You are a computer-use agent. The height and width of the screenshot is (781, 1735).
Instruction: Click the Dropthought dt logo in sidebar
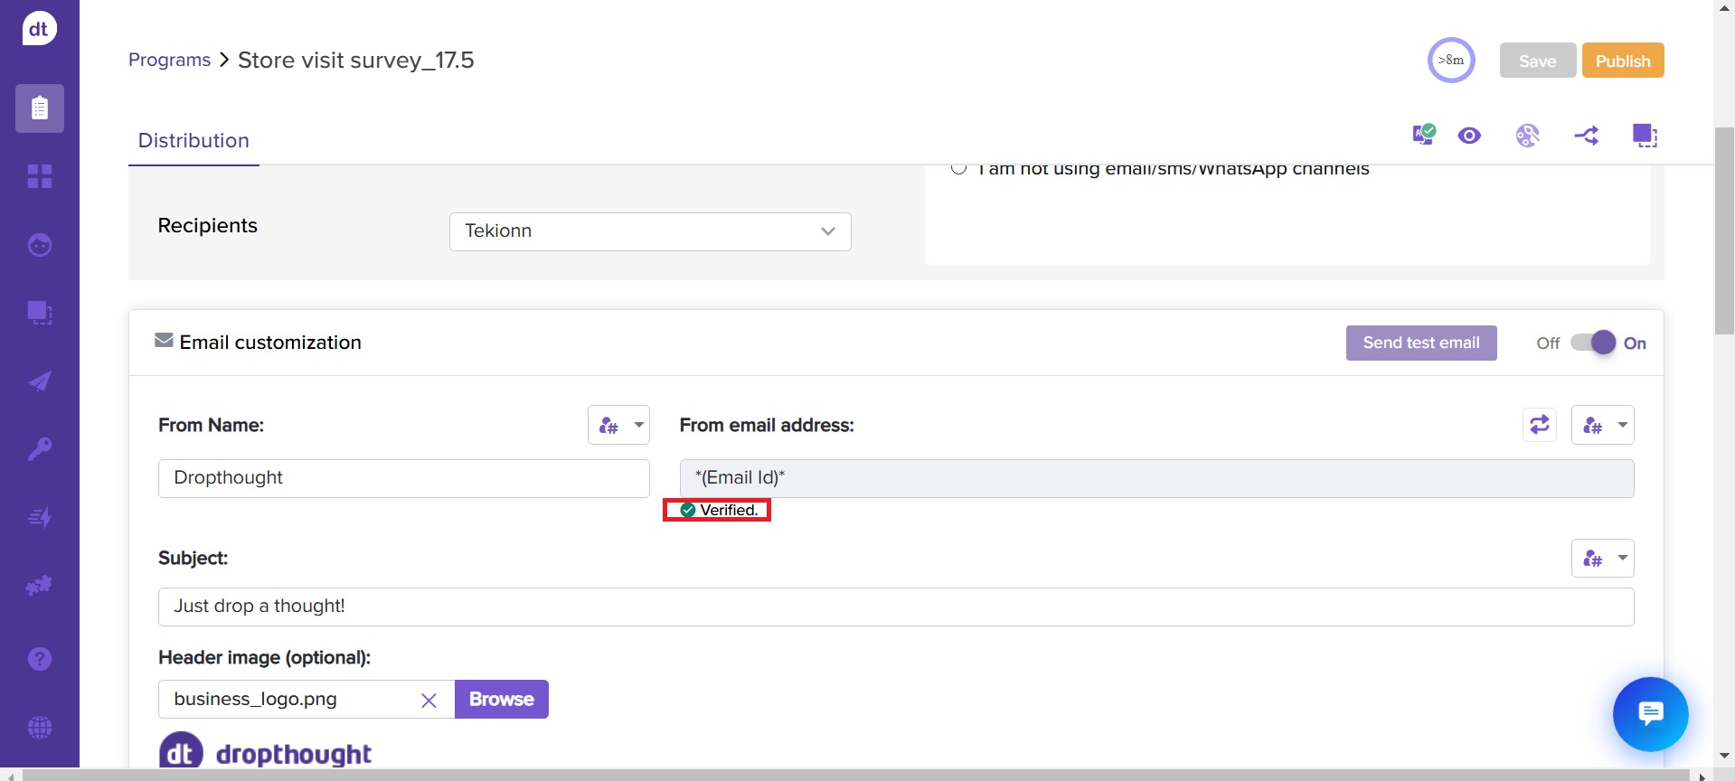(39, 29)
